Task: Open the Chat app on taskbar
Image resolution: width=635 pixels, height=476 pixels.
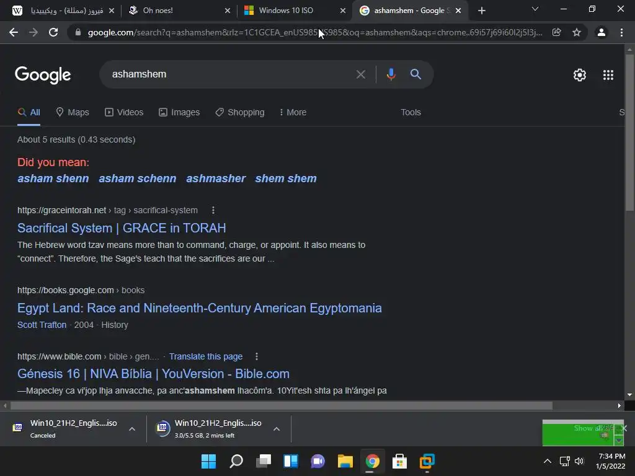Action: pyautogui.click(x=318, y=461)
